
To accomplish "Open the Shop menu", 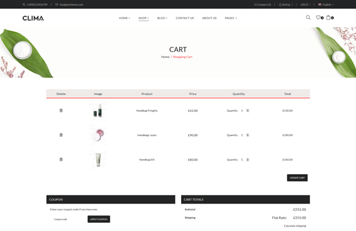I will 144,18.
